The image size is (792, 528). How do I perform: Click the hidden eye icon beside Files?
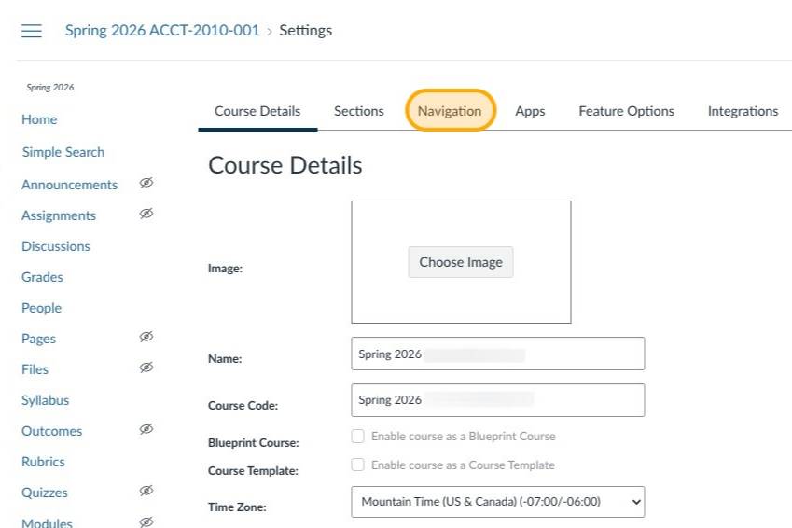[x=146, y=368]
